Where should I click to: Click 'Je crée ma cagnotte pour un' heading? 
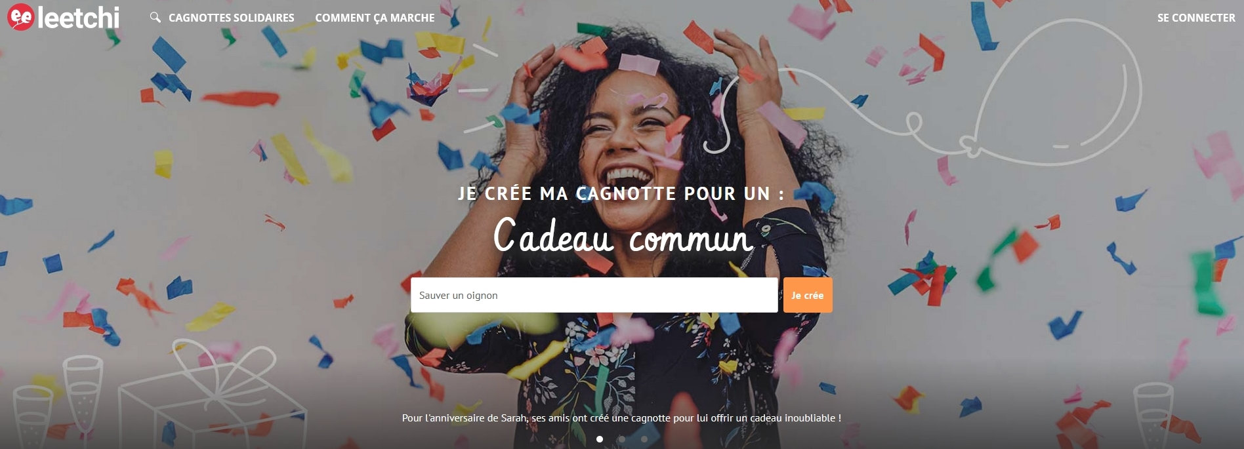click(621, 193)
